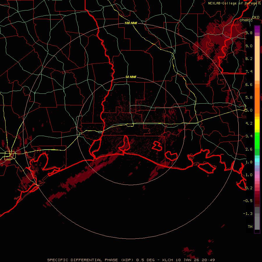Click the 3.4 value on the scale
The height and width of the screenshot is (262, 262).
point(249,136)
